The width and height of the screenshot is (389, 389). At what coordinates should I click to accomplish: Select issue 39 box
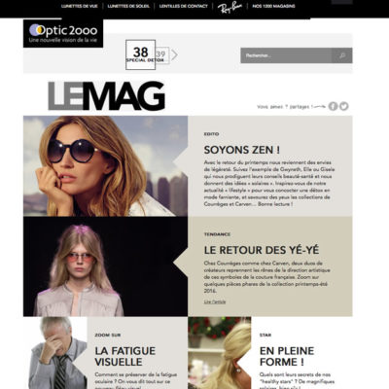[162, 55]
